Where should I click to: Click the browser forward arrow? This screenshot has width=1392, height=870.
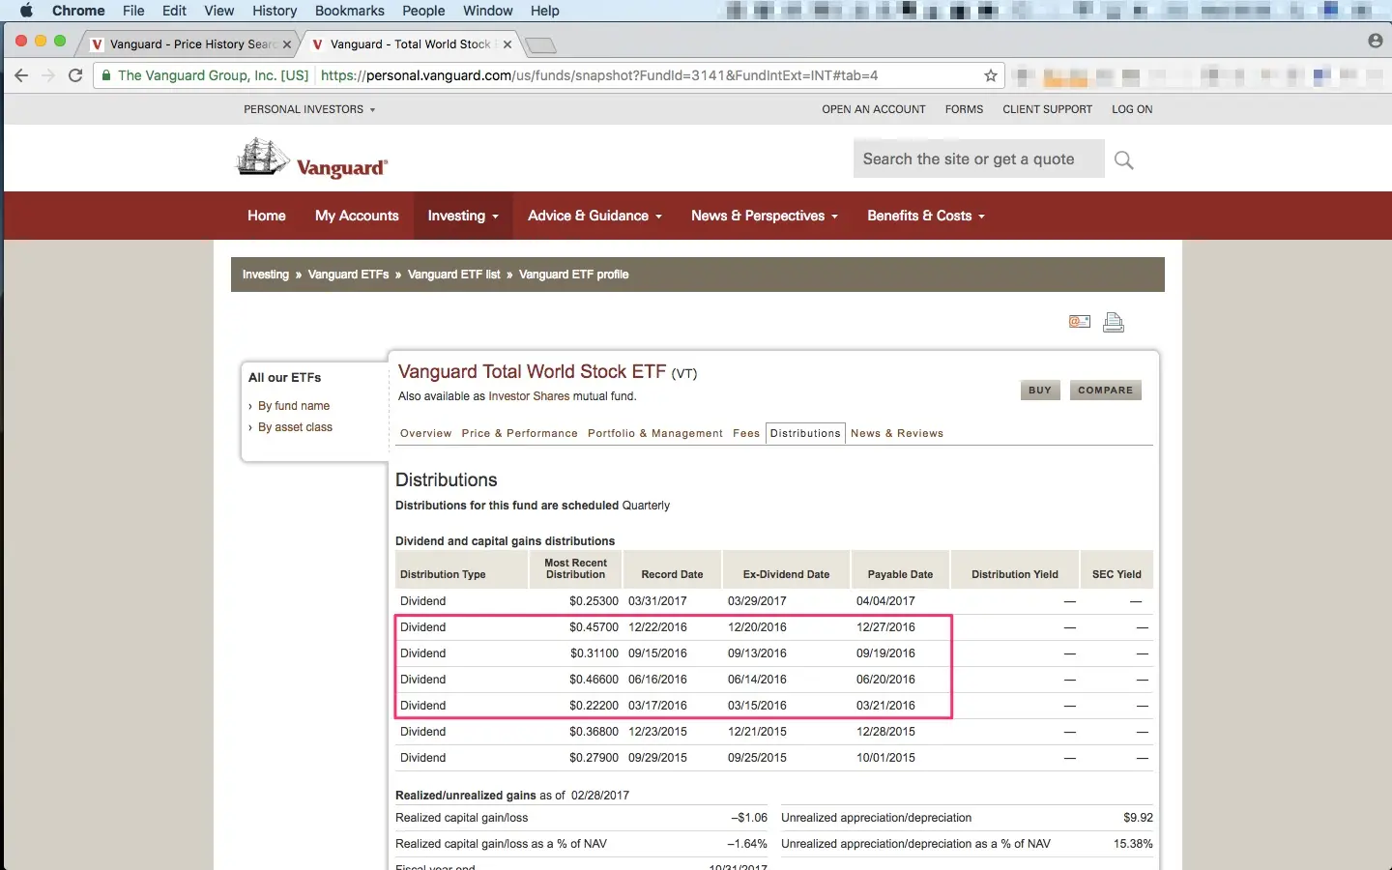pos(47,75)
